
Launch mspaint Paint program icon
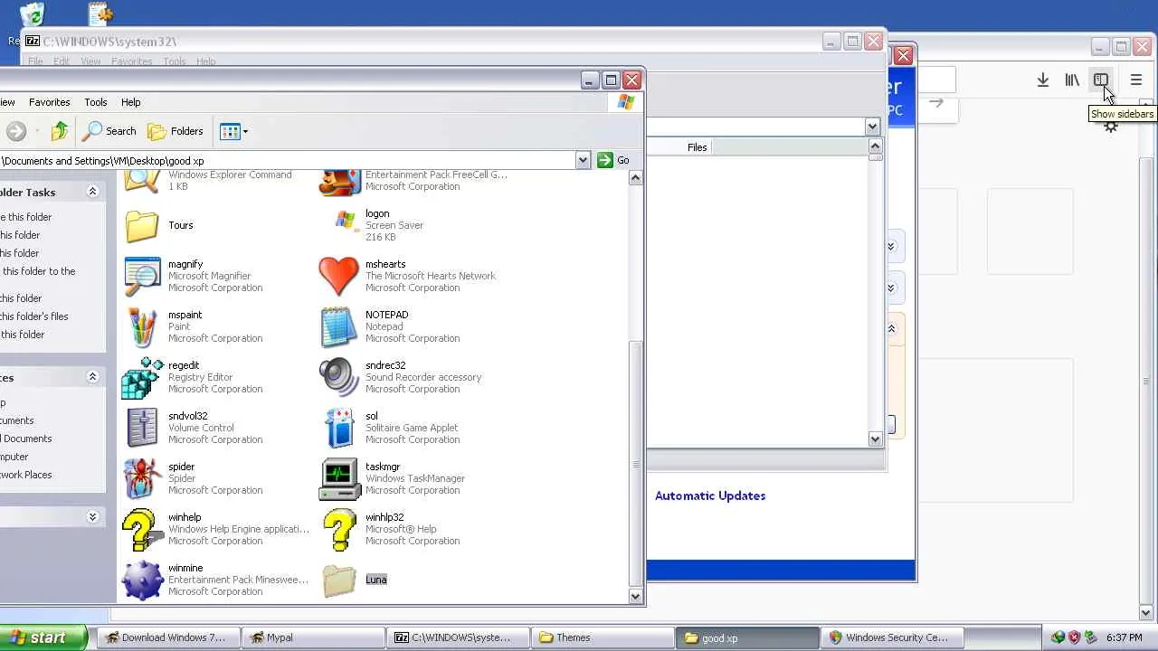142,327
